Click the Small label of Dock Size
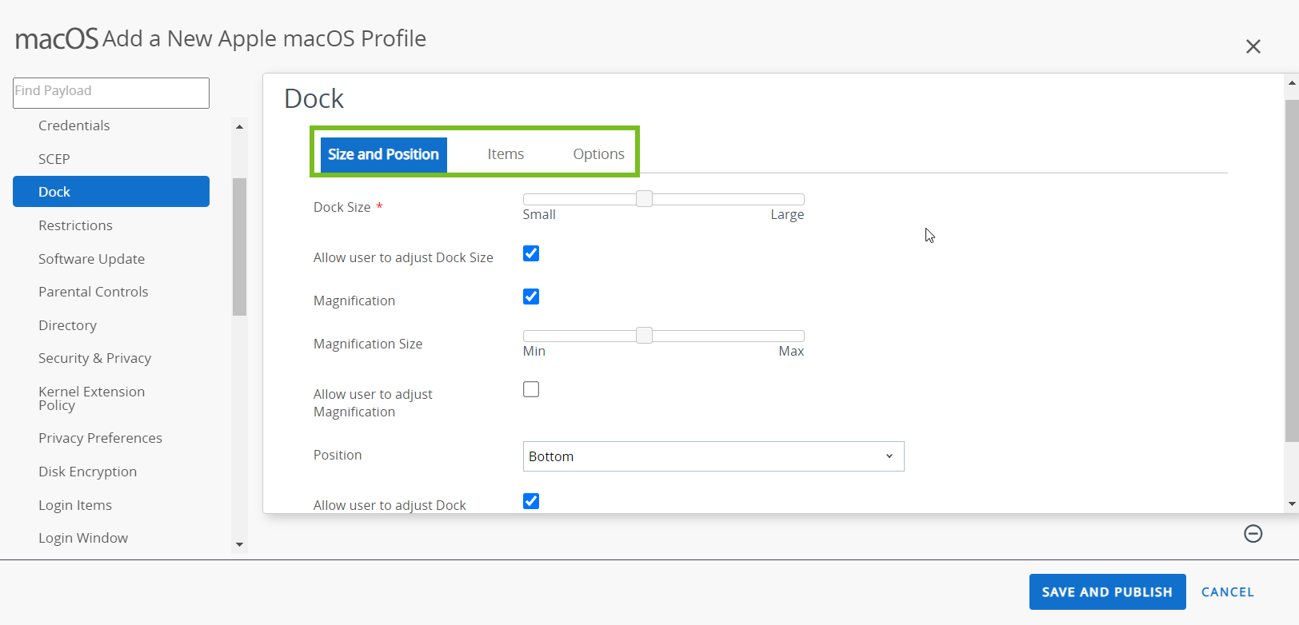The image size is (1299, 625). pyautogui.click(x=539, y=215)
